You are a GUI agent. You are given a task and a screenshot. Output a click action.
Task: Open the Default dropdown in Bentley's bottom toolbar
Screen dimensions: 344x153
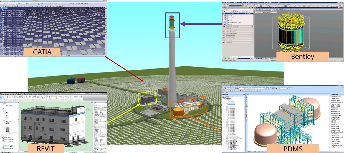click(244, 59)
